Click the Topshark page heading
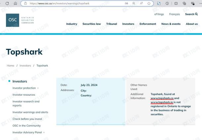This screenshot has height=140, width=202. 24,52
